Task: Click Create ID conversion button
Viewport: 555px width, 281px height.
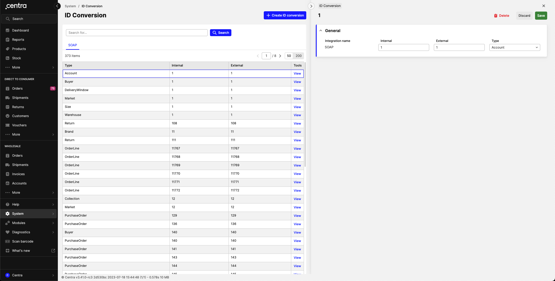Action: [x=285, y=15]
